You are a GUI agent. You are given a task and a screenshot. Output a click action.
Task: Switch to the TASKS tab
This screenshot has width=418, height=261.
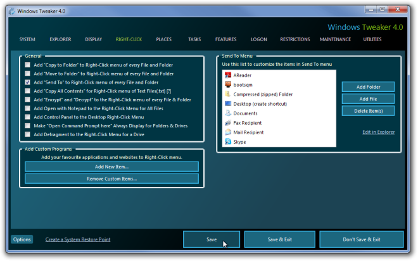coord(194,39)
